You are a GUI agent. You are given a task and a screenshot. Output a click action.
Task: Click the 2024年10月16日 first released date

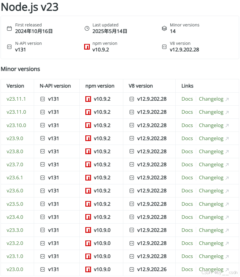[x=34, y=31]
